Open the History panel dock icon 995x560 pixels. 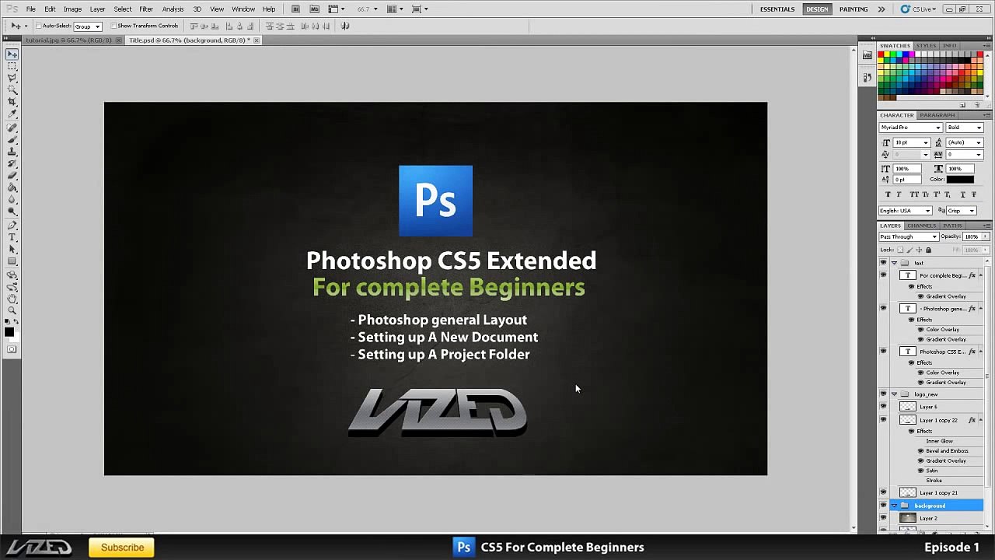[x=868, y=78]
